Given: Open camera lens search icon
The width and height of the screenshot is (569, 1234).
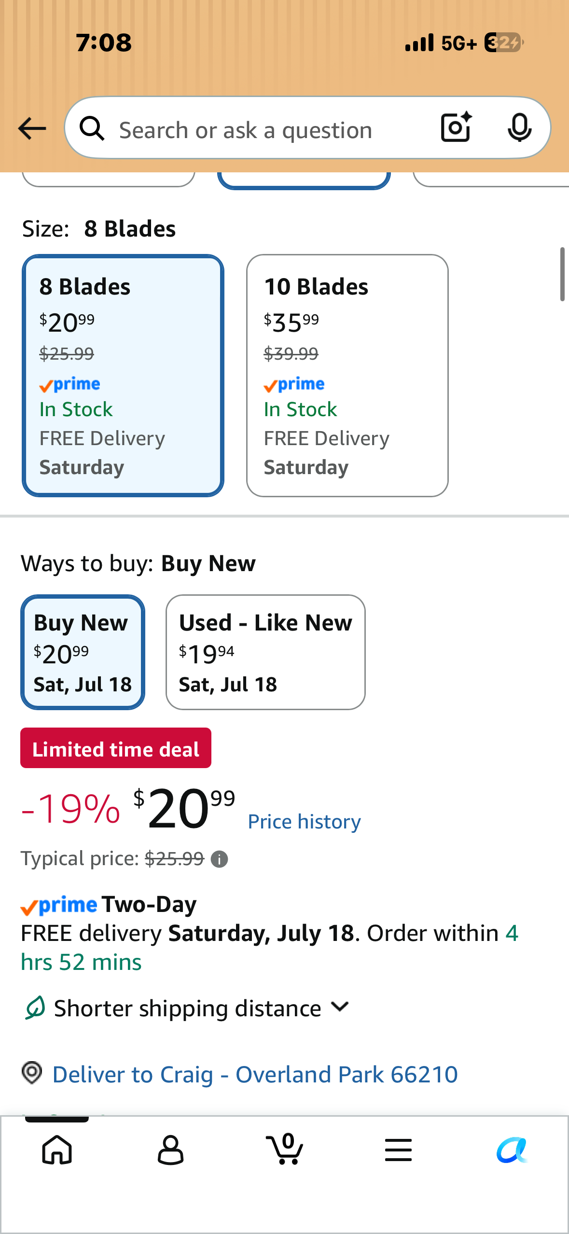Looking at the screenshot, I should tap(456, 127).
